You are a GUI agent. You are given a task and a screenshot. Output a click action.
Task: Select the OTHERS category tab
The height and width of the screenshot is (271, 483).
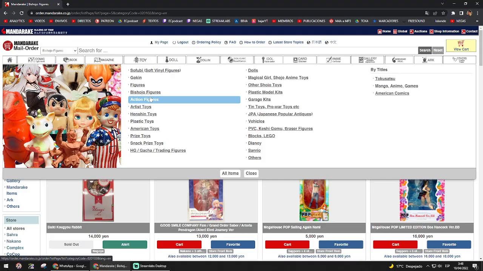(459, 60)
